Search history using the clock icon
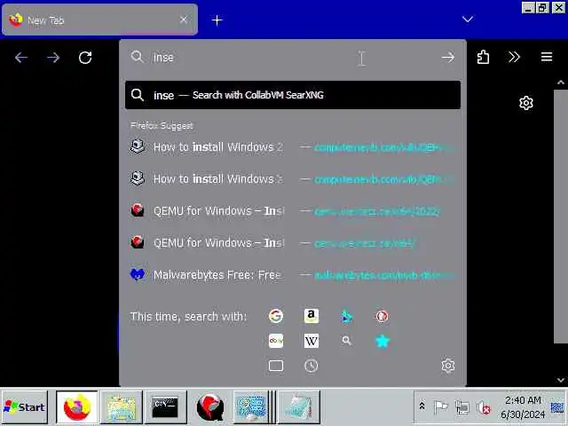The width and height of the screenshot is (568, 426). pyautogui.click(x=312, y=366)
